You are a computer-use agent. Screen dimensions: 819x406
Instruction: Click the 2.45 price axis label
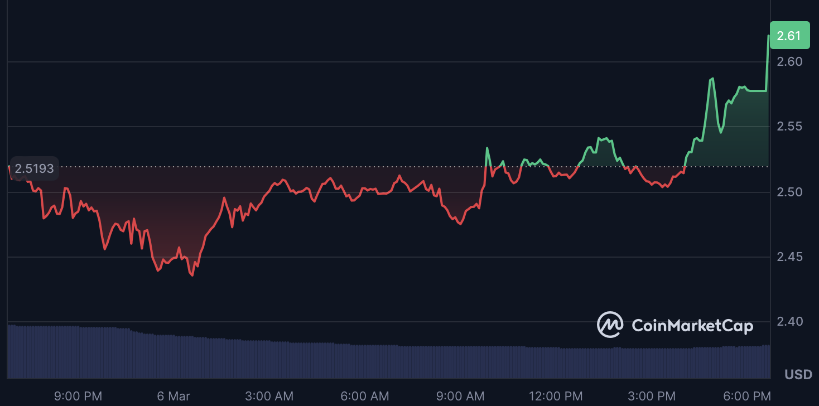pyautogui.click(x=789, y=257)
